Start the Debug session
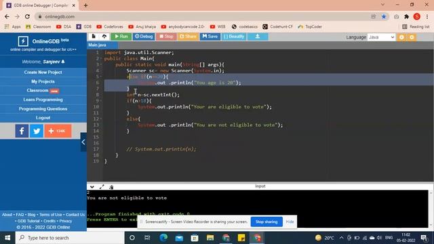 (144, 37)
